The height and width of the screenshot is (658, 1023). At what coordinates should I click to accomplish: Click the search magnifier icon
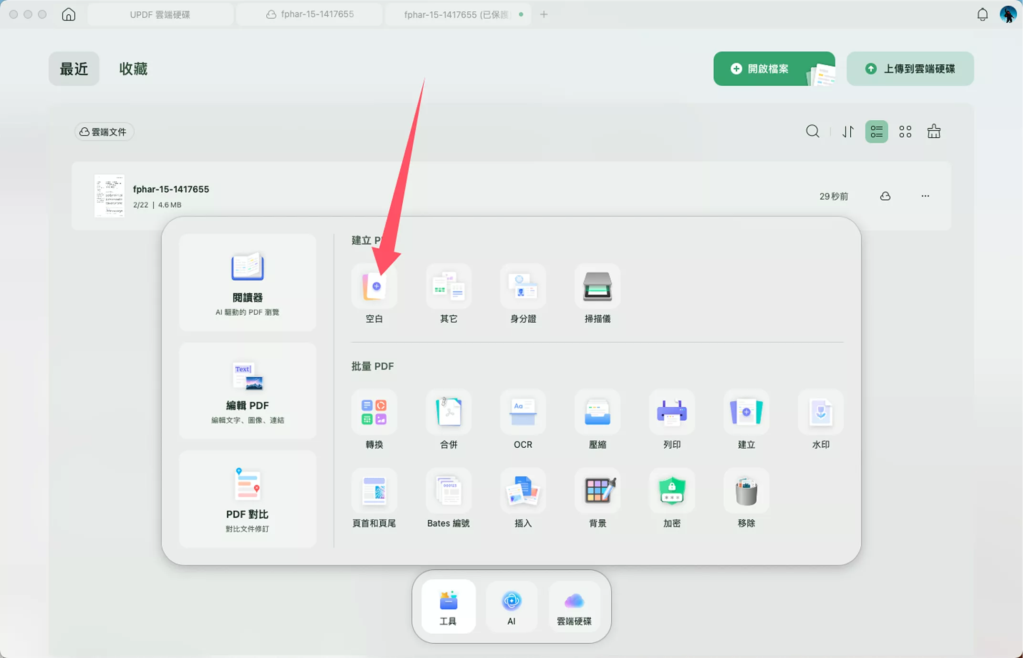click(x=813, y=131)
